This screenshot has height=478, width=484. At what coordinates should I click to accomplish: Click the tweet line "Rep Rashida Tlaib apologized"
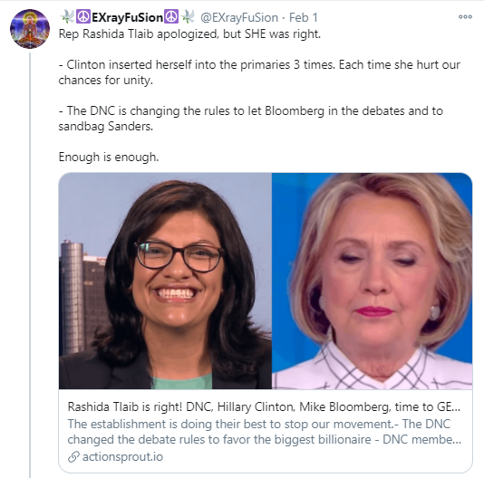(189, 33)
